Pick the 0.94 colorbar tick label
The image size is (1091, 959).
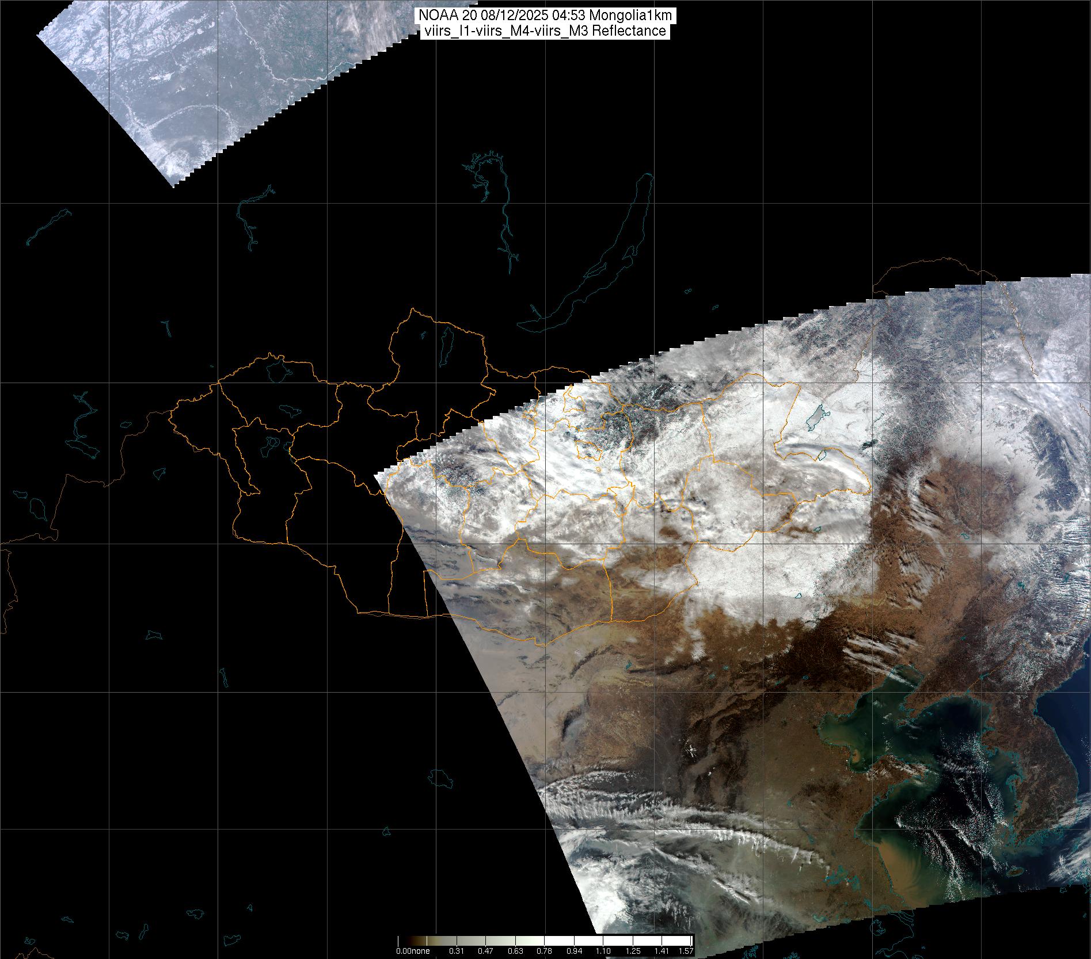(573, 951)
